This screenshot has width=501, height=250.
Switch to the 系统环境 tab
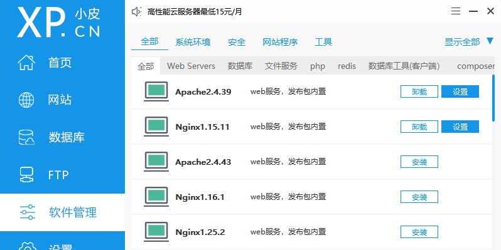[193, 42]
